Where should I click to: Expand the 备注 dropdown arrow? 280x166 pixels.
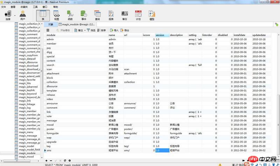point(85,30)
